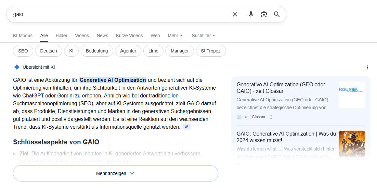Expand the overview with Mehr anzeigen
This screenshot has width=377, height=188.
115,173
